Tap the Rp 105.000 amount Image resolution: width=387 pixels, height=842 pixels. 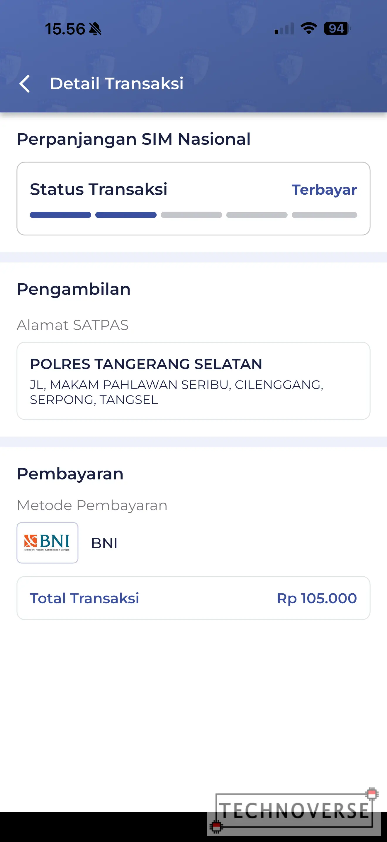click(317, 598)
